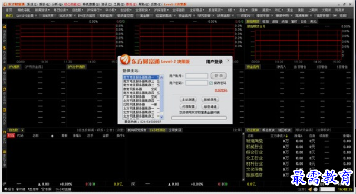Click the link icon above the status bar
The height and width of the screenshot is (194, 356).
click(x=4, y=184)
